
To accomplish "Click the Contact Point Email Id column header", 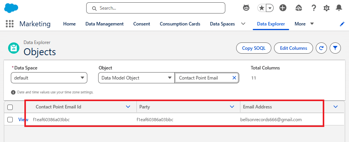I will (58, 107).
